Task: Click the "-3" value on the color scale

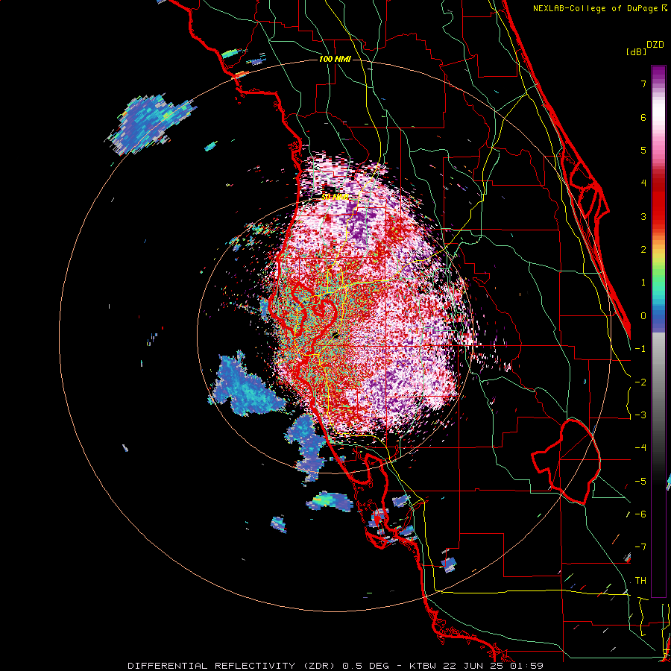Action: coord(640,415)
